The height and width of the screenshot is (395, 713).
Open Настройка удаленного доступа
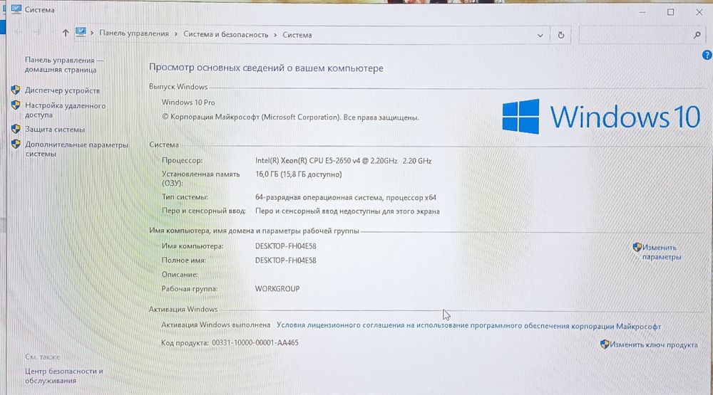pos(65,110)
